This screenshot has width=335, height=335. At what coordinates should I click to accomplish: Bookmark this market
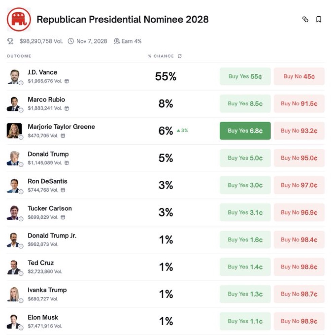pyautogui.click(x=319, y=20)
